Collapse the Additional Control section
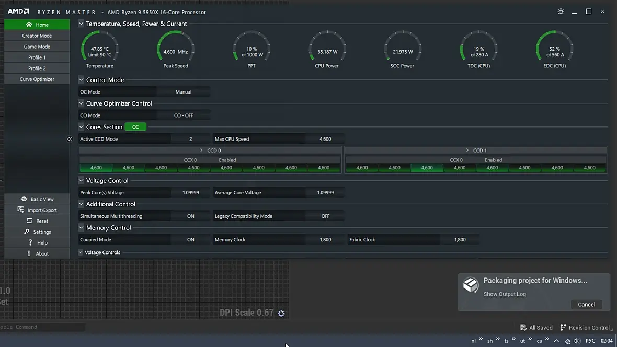 (81, 204)
